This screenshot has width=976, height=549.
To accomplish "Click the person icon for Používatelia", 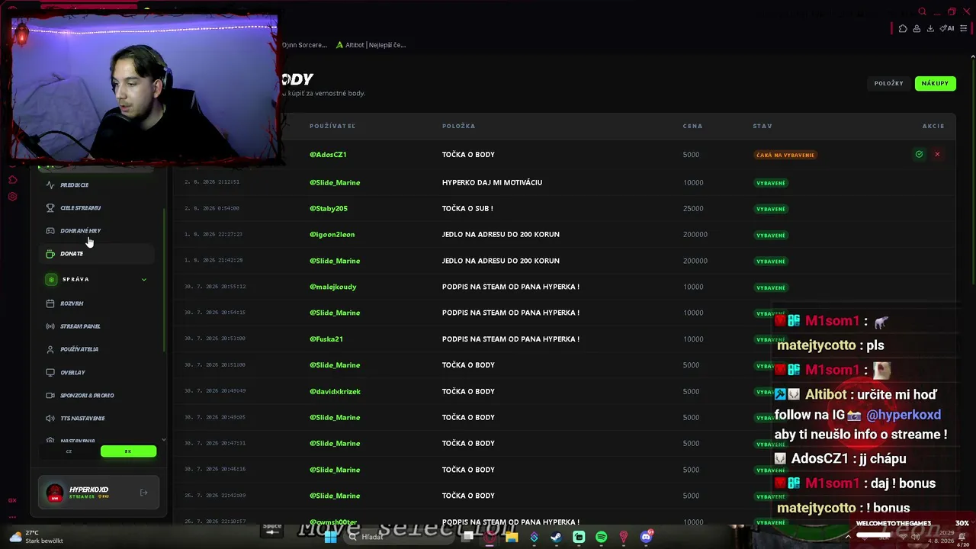I will pyautogui.click(x=50, y=349).
